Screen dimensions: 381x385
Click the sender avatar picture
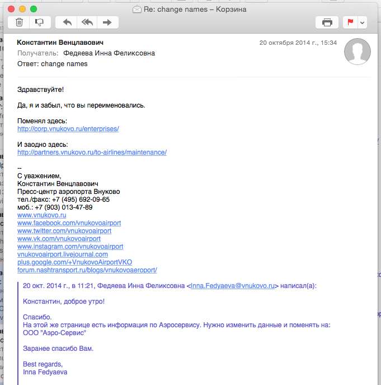click(x=357, y=53)
